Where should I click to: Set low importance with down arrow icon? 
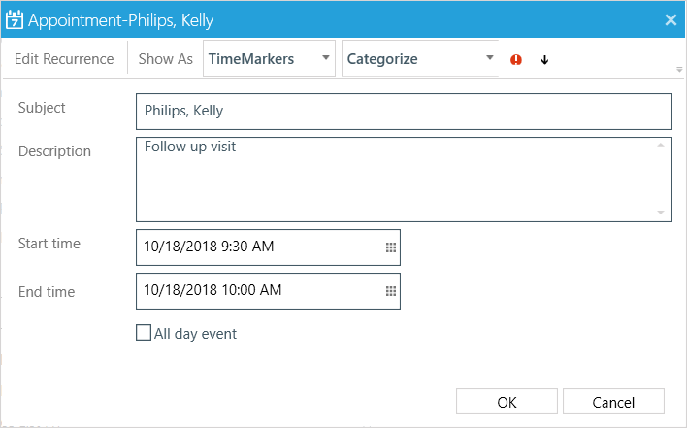544,60
